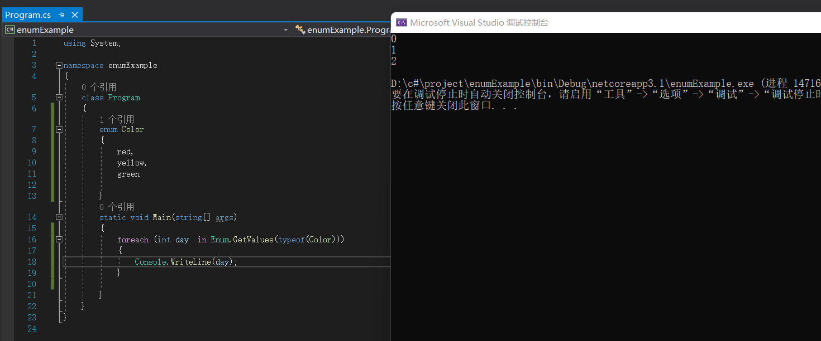The image size is (821, 341).
Task: Click 'using System;' on line 1
Action: [x=92, y=43]
